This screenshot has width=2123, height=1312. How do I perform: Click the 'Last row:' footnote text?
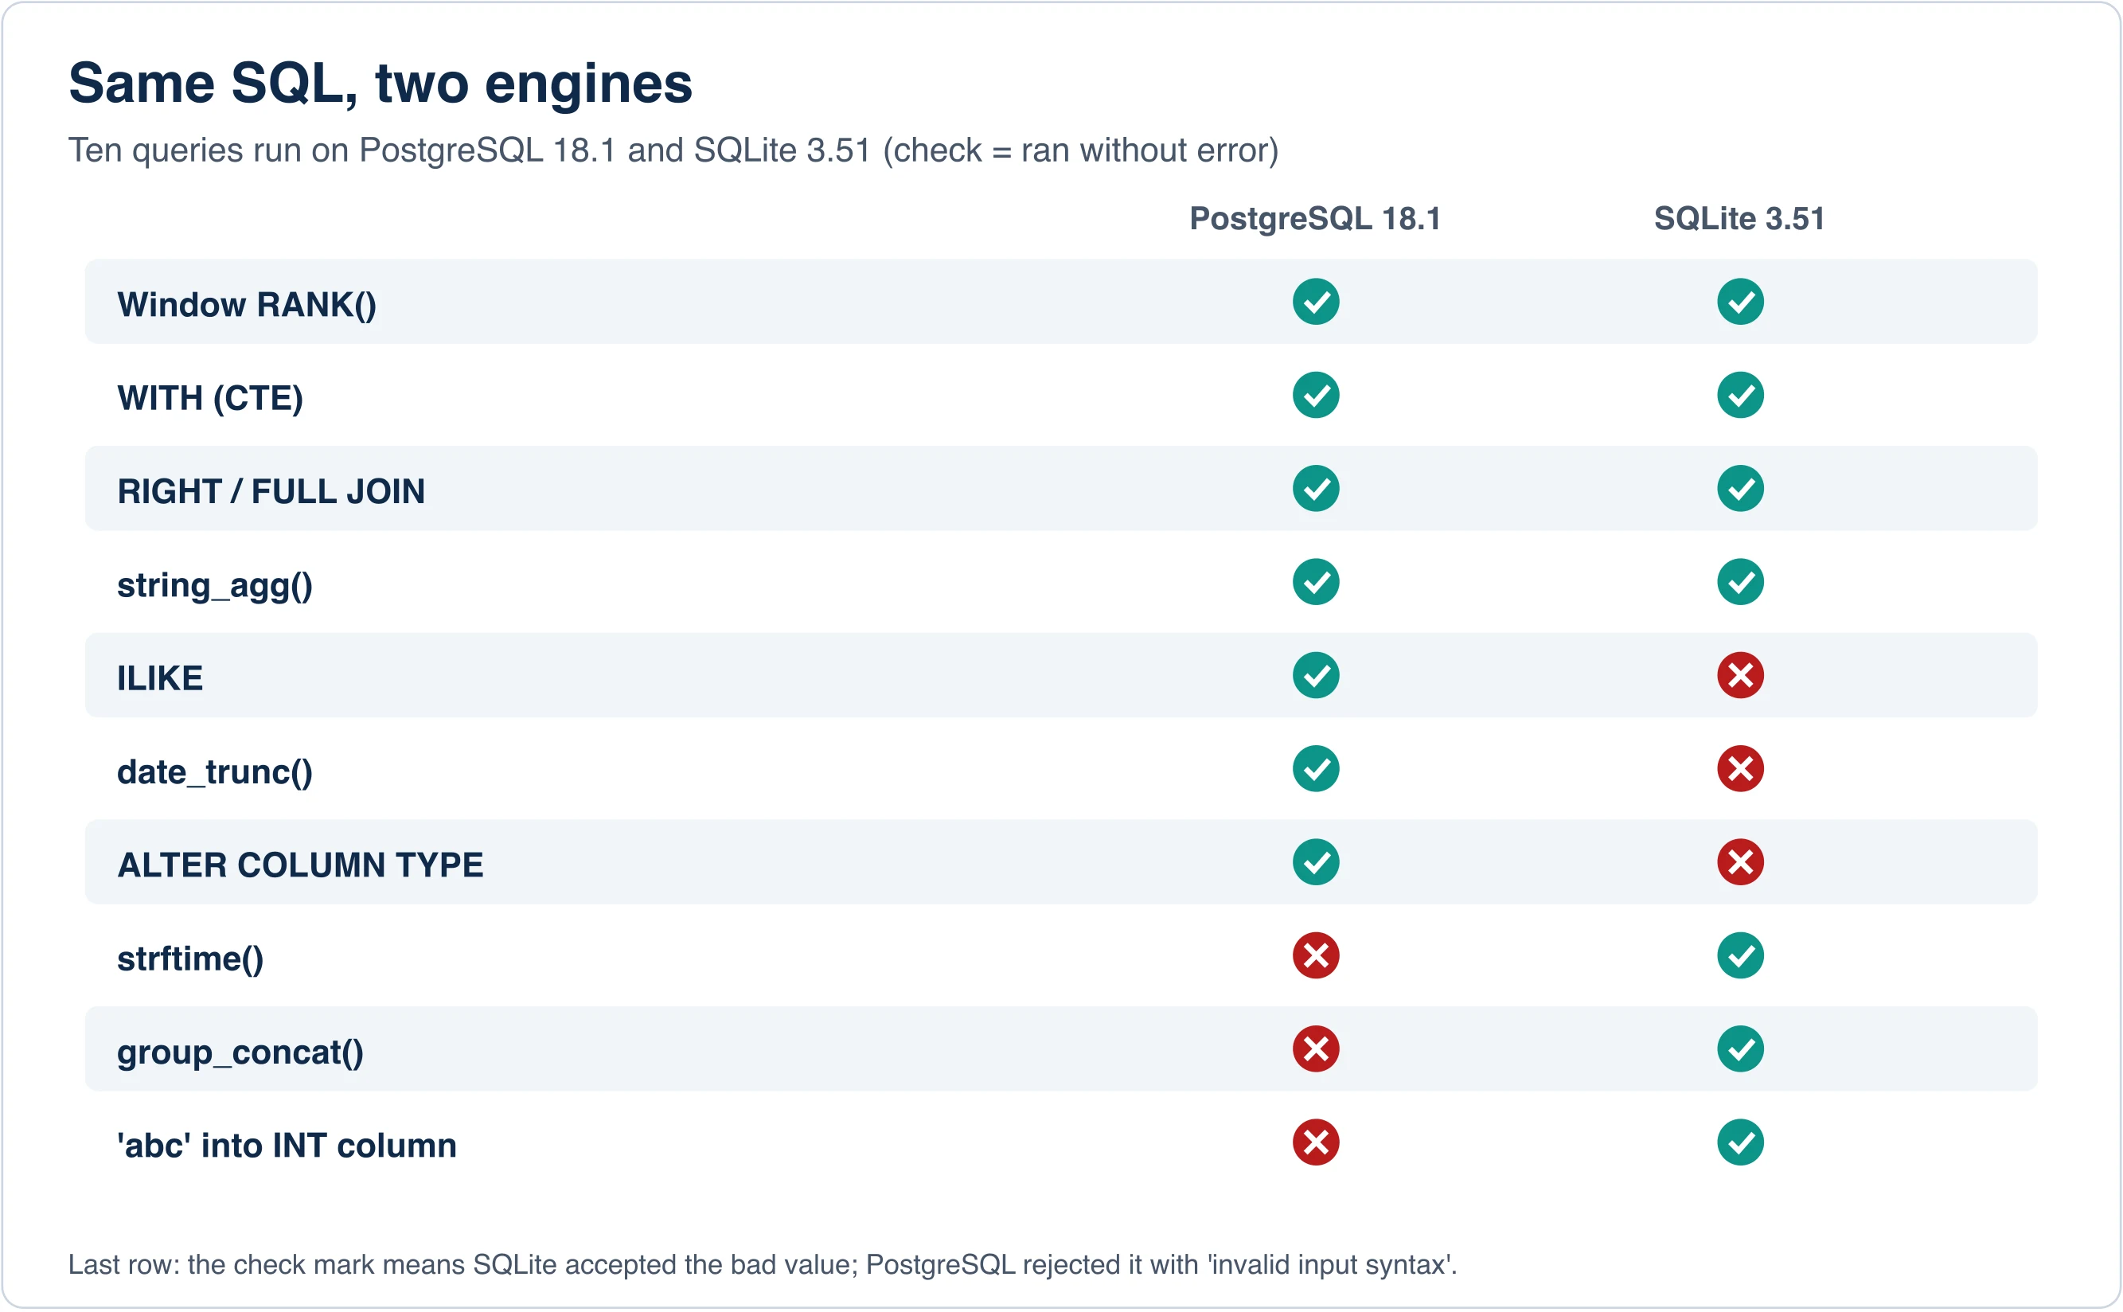click(x=763, y=1264)
